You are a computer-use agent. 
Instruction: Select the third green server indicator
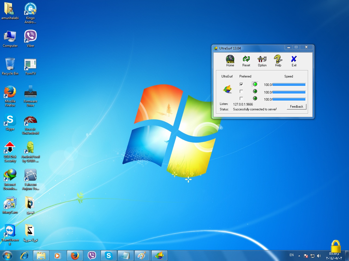click(255, 98)
